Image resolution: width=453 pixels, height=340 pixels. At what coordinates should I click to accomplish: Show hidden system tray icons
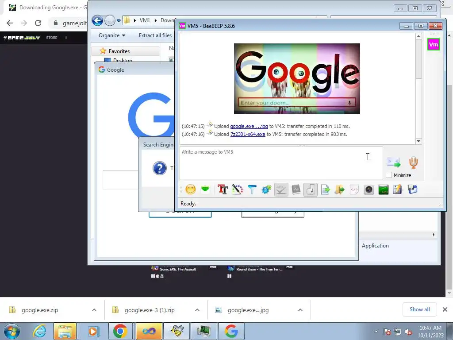click(x=376, y=332)
